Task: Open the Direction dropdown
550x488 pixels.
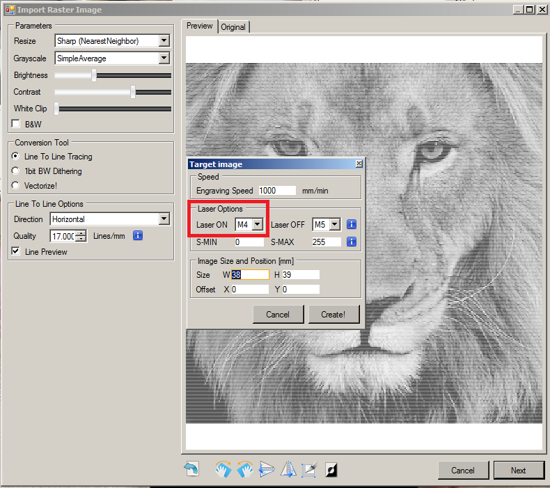Action: 164,219
